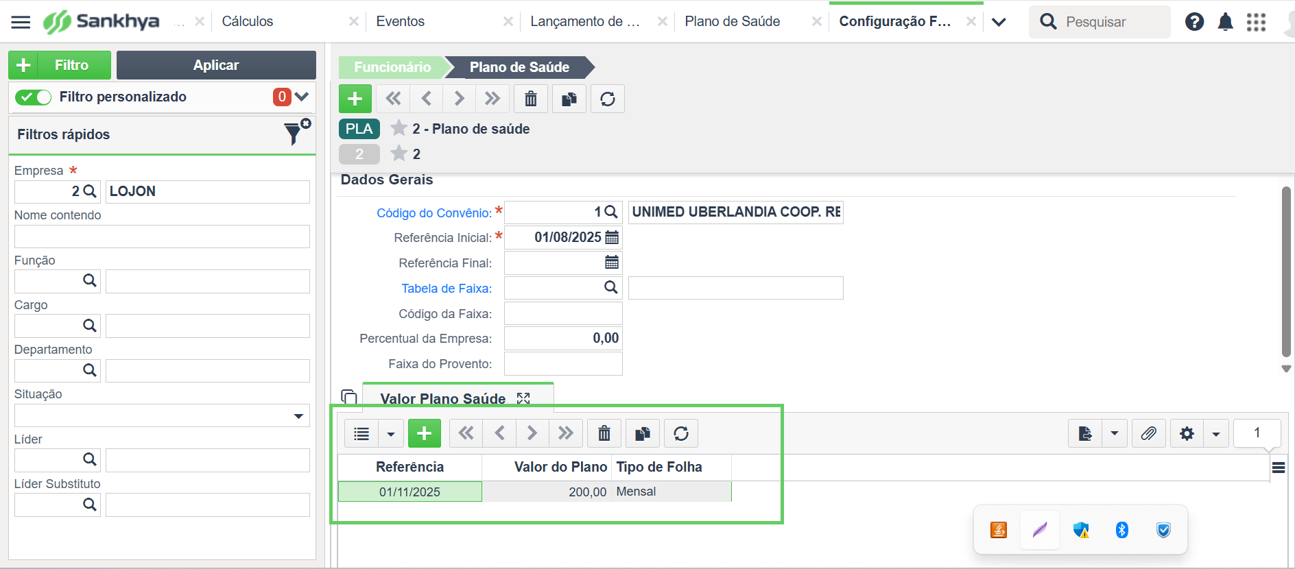Open the attachments paperclip icon
Screen dimensions: 1295x569
click(x=1148, y=433)
